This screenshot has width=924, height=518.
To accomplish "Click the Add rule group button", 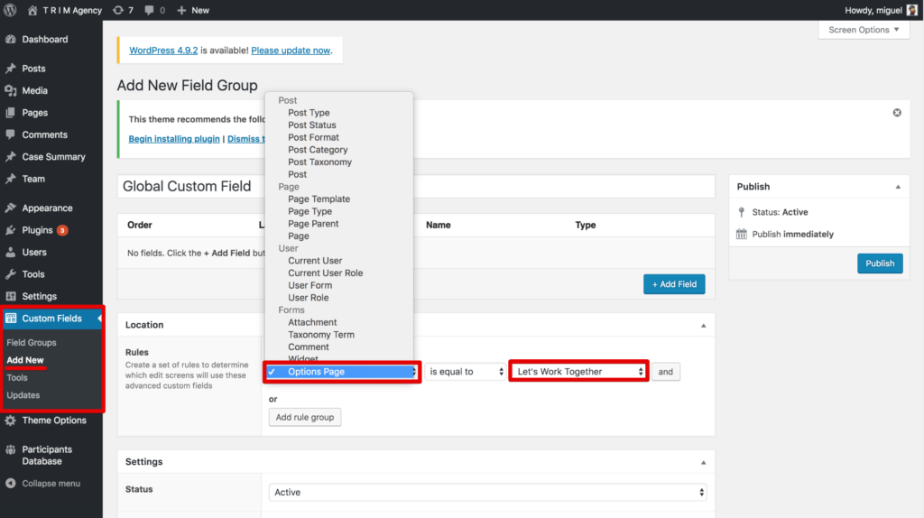I will click(x=305, y=417).
